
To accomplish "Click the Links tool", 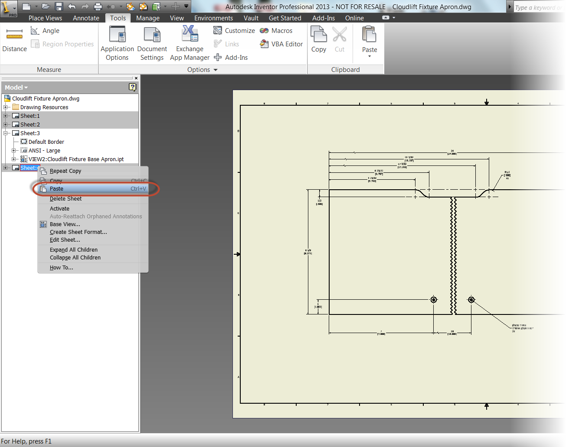I will click(x=226, y=44).
